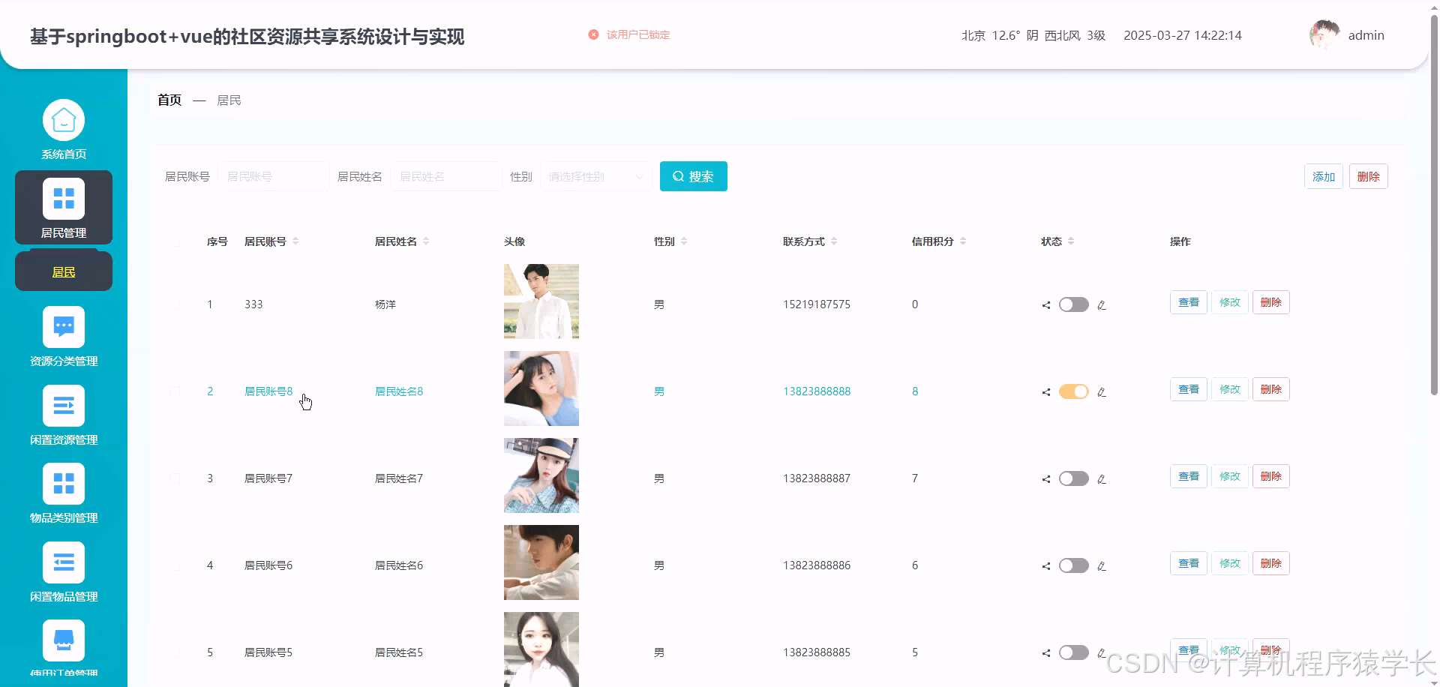Open 使用订单管理 via its shop icon
This screenshot has width=1440, height=687.
(64, 640)
